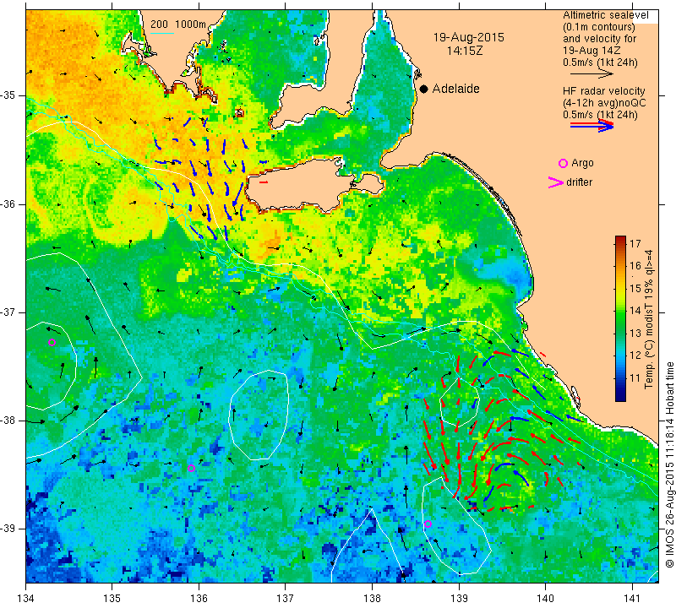Click the "Argo" legend label

pyautogui.click(x=582, y=163)
